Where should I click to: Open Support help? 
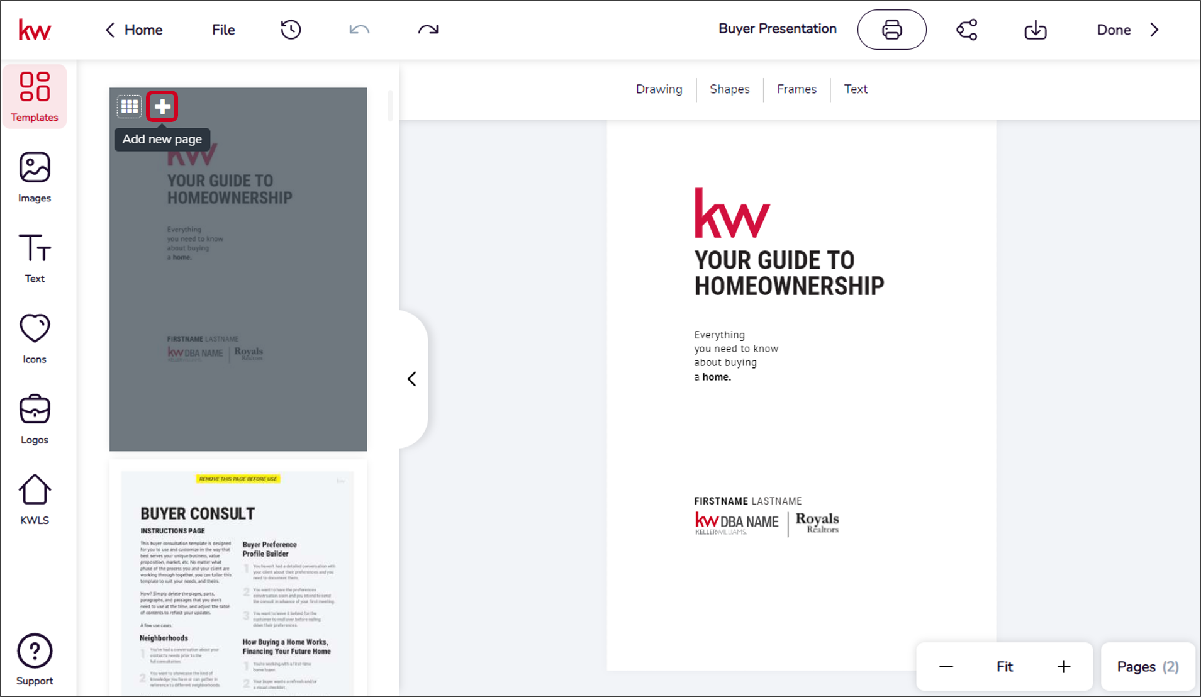pyautogui.click(x=35, y=659)
